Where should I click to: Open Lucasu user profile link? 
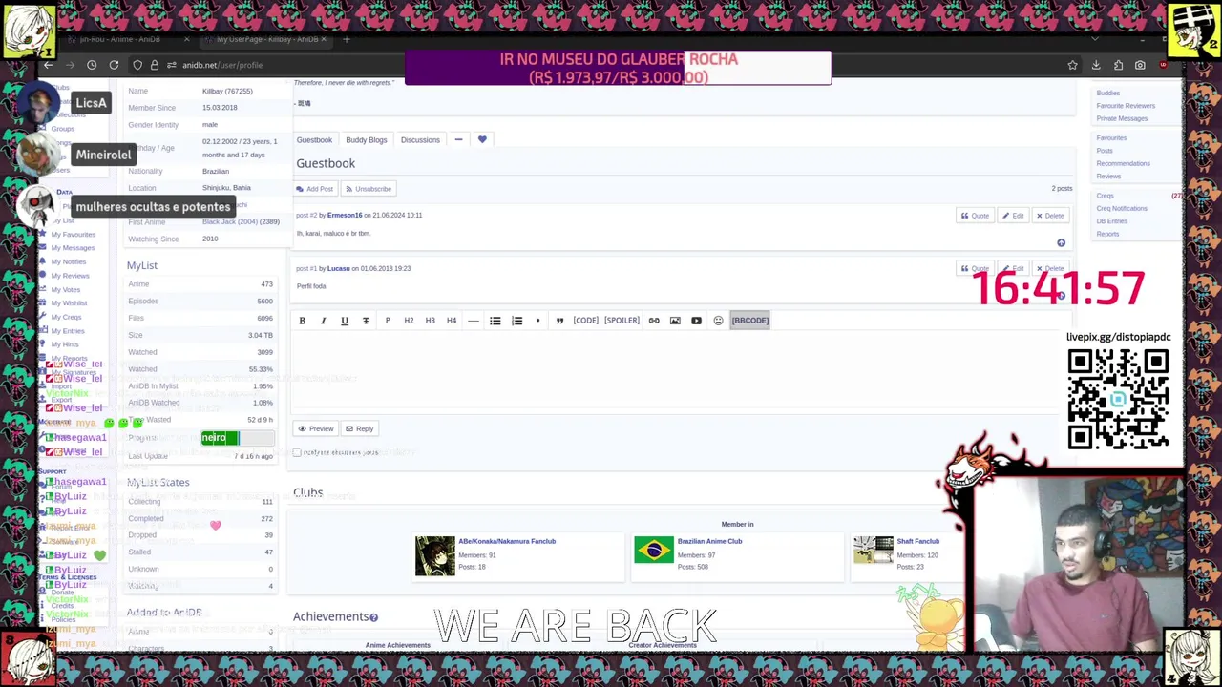tap(338, 268)
